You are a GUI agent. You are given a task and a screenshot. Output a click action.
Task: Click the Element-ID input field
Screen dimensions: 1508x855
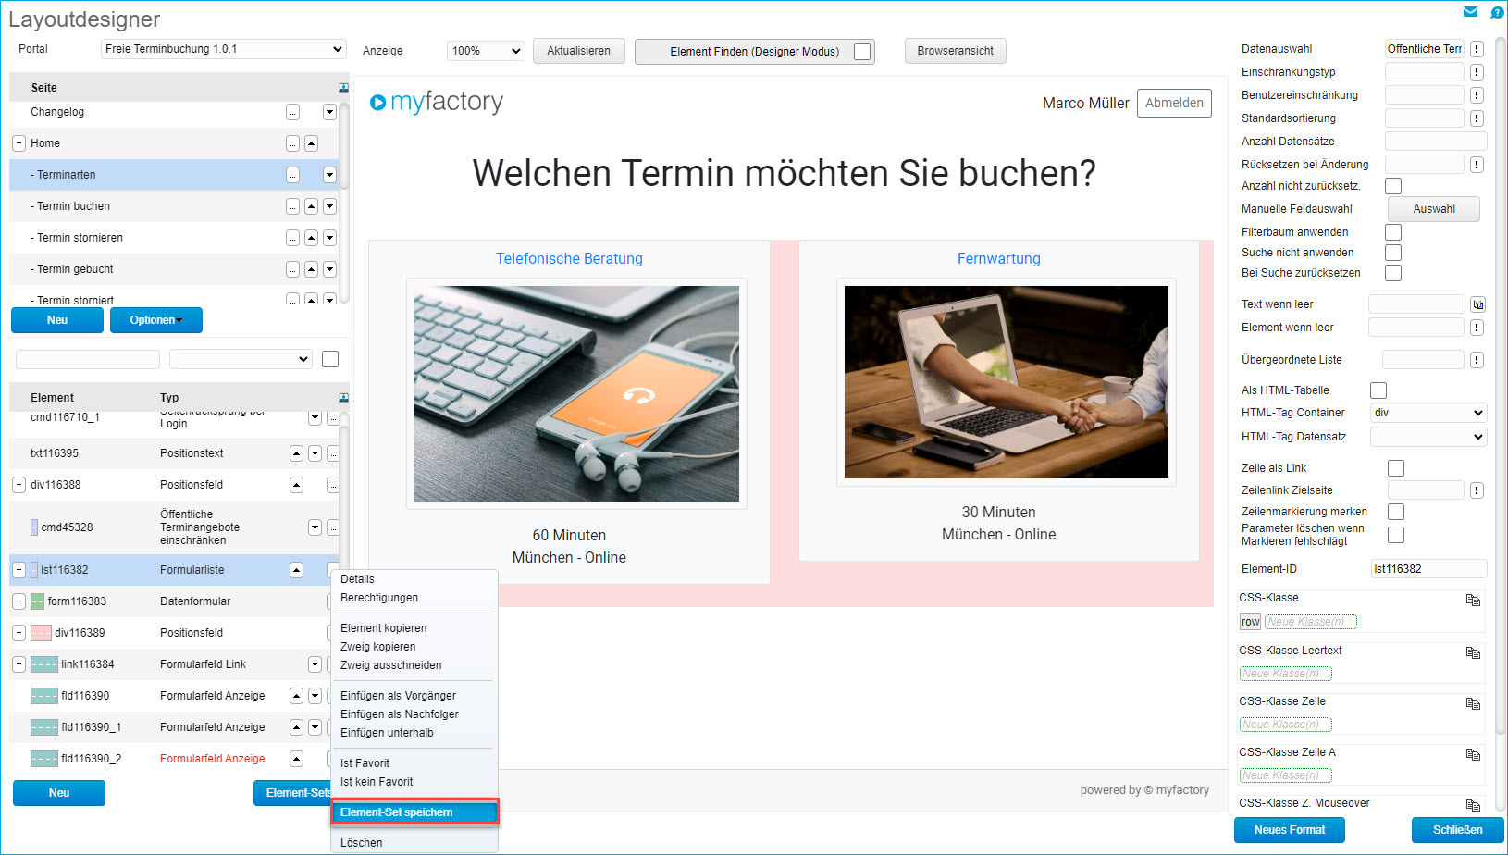click(1428, 569)
